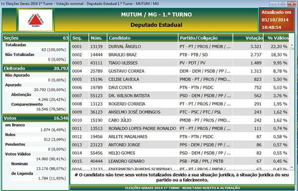Click the Eleitorado panel header
This screenshot has height=191, width=298.
point(36,68)
